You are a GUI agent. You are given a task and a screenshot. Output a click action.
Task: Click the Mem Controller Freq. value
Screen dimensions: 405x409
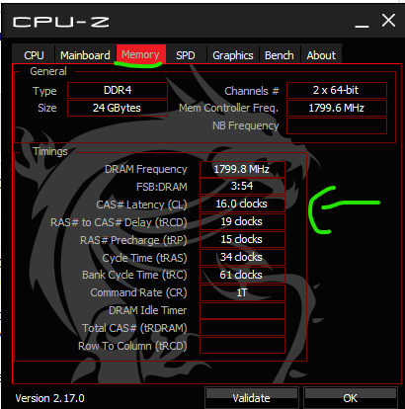[x=337, y=108]
